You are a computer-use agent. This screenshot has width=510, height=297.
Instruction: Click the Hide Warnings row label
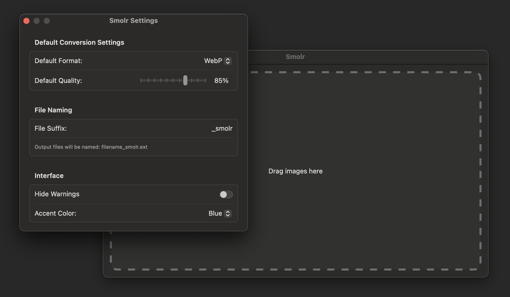coord(57,194)
